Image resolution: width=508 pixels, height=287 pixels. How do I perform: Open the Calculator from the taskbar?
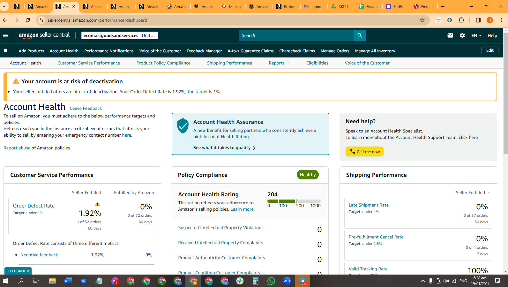(x=256, y=281)
